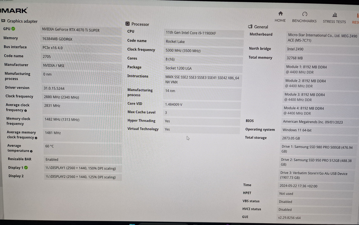Click memory clock value 1482 MHz (1313 MHz)
Screen dimensions: 359x225
click(62, 120)
